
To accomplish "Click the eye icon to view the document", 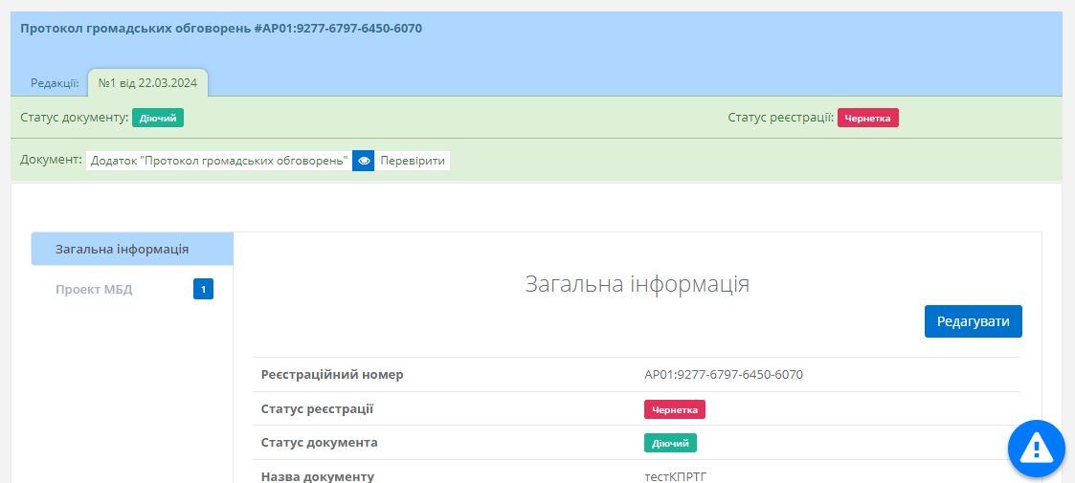I will click(364, 161).
